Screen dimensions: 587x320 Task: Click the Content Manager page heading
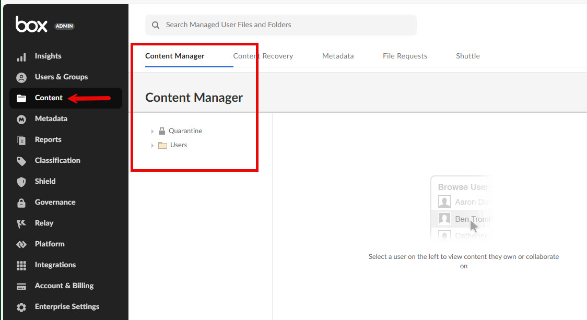tap(194, 98)
